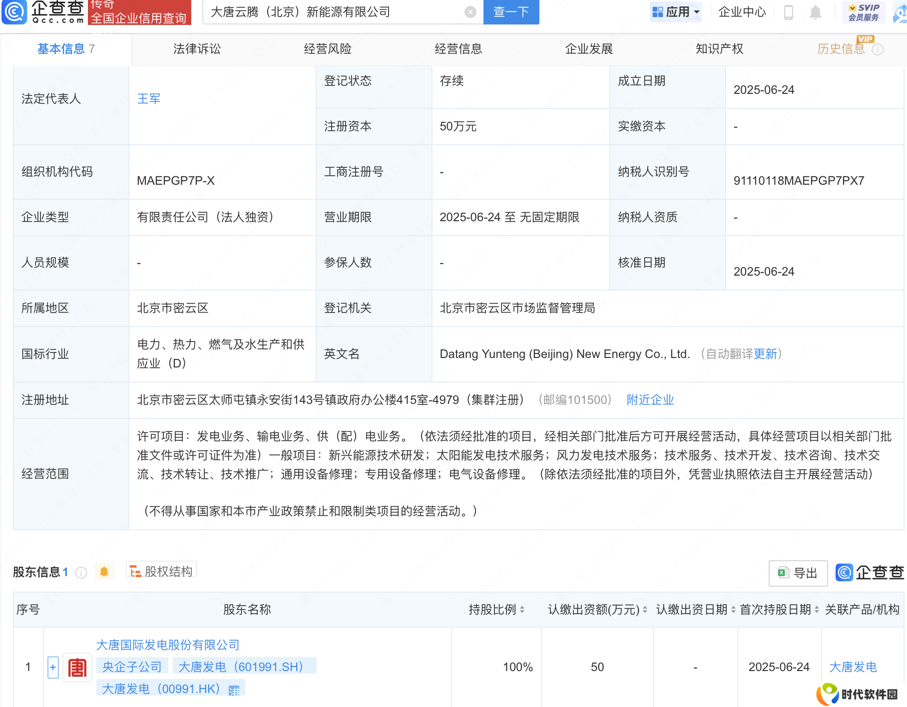Open legal representative 王军 link
The height and width of the screenshot is (707, 907).
pyautogui.click(x=149, y=99)
